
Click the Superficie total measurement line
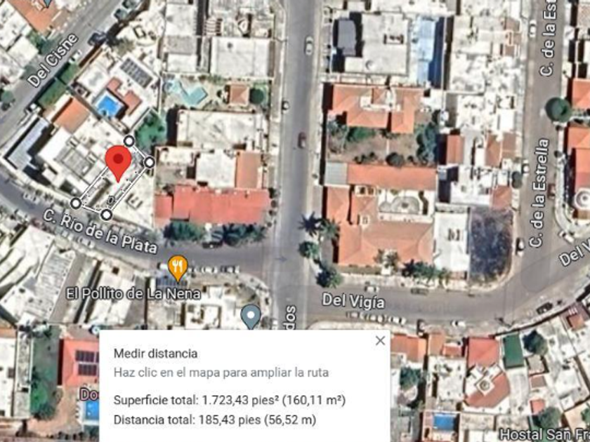coord(230,400)
